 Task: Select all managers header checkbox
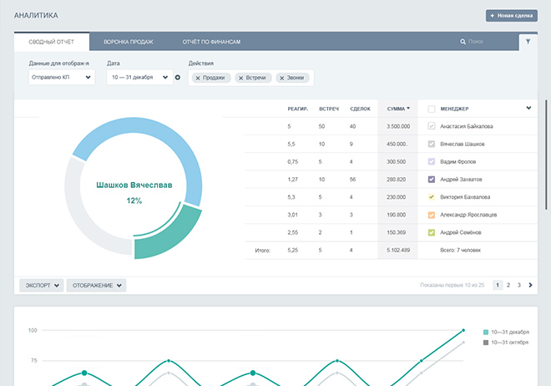tap(431, 109)
